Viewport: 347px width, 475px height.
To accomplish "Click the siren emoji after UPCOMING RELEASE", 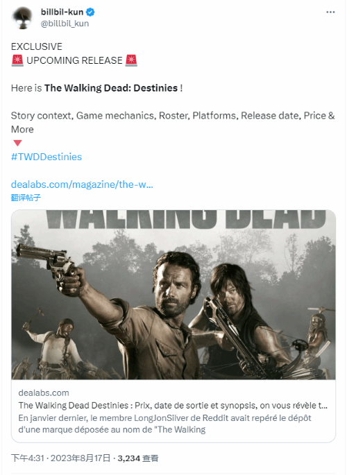I will pos(131,60).
